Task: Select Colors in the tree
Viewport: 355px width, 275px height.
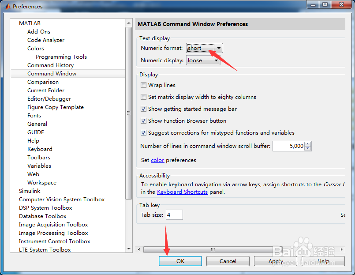Action: (x=36, y=49)
